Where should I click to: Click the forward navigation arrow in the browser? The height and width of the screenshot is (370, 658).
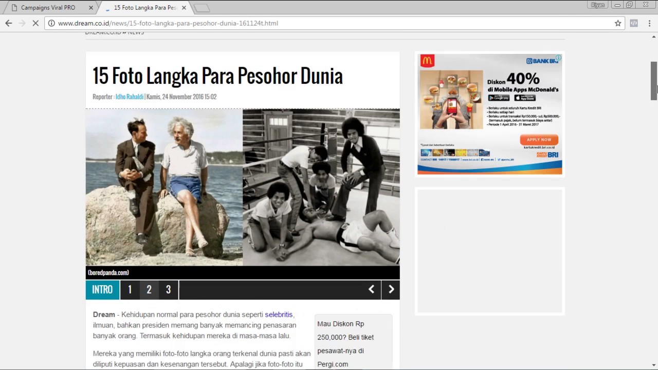tap(22, 23)
